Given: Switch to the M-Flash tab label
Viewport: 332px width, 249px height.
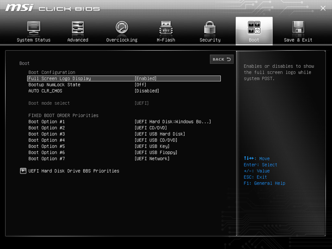Looking at the screenshot, I should coord(166,40).
